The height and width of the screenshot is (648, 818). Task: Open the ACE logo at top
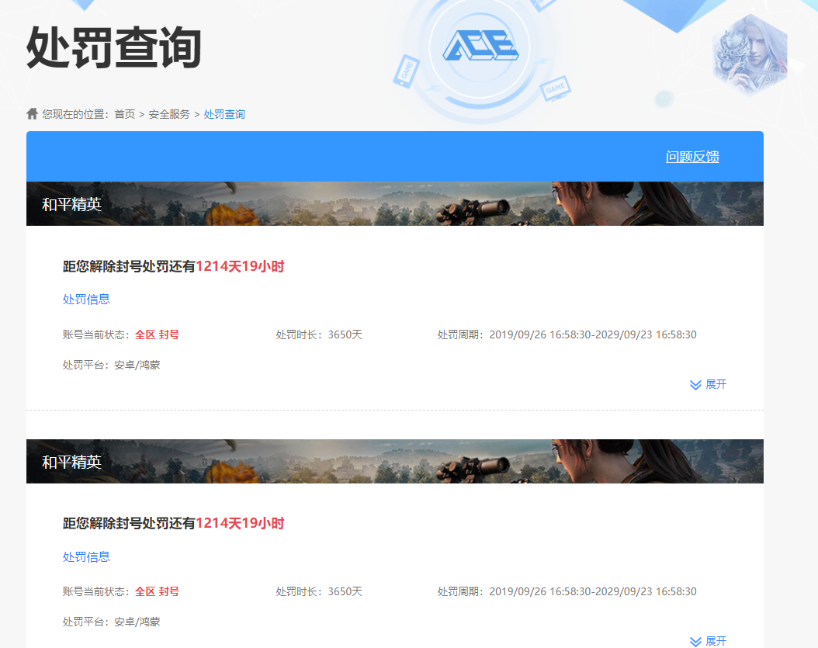pyautogui.click(x=480, y=45)
